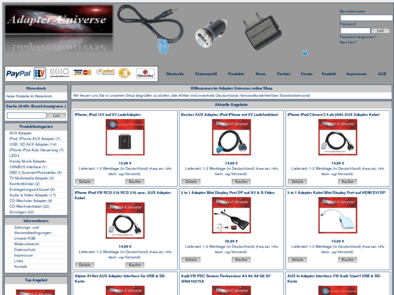Viewport: 394px width, 295px height.
Task: Open CD-Wechsler Adapter (8) category
Action: tap(31, 201)
